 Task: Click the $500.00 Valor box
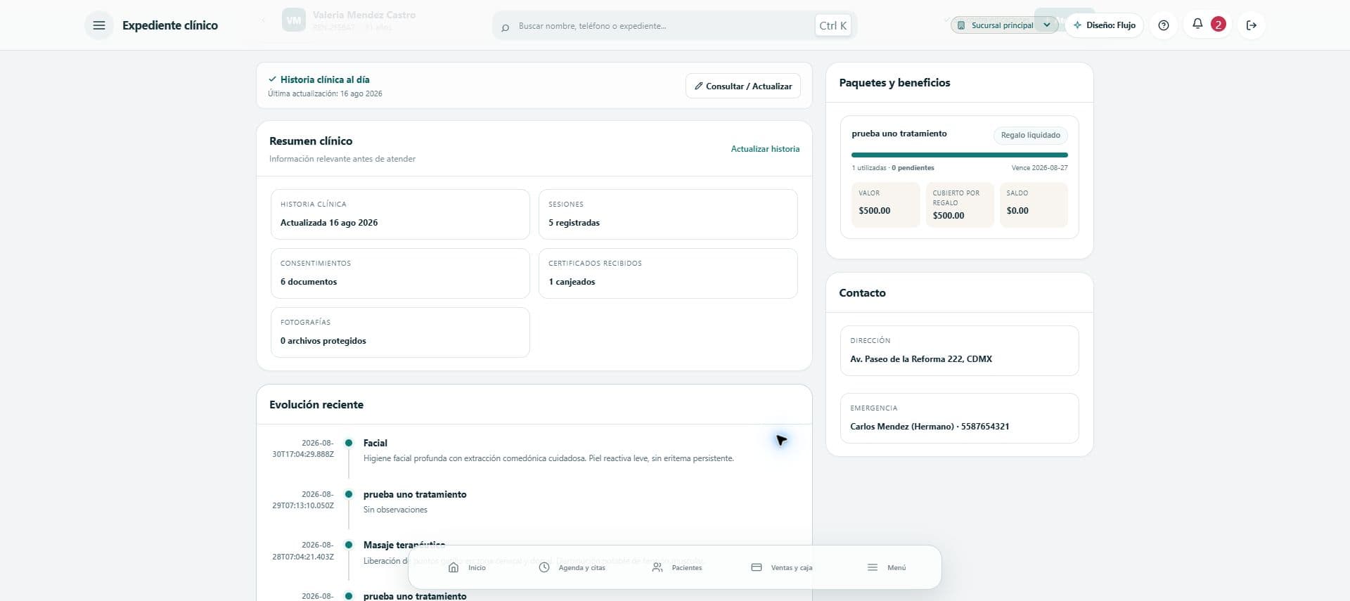(x=885, y=205)
